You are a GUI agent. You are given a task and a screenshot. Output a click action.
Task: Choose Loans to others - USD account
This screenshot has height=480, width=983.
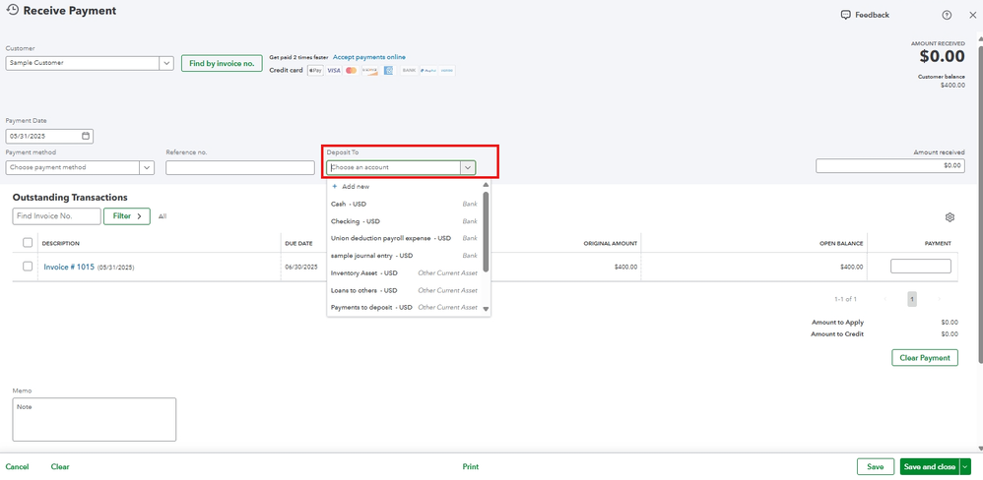(x=405, y=290)
